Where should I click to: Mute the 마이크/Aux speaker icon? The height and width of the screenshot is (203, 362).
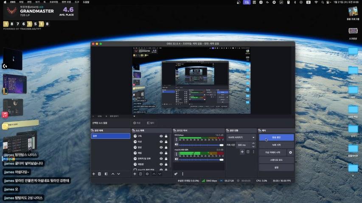tap(177, 145)
